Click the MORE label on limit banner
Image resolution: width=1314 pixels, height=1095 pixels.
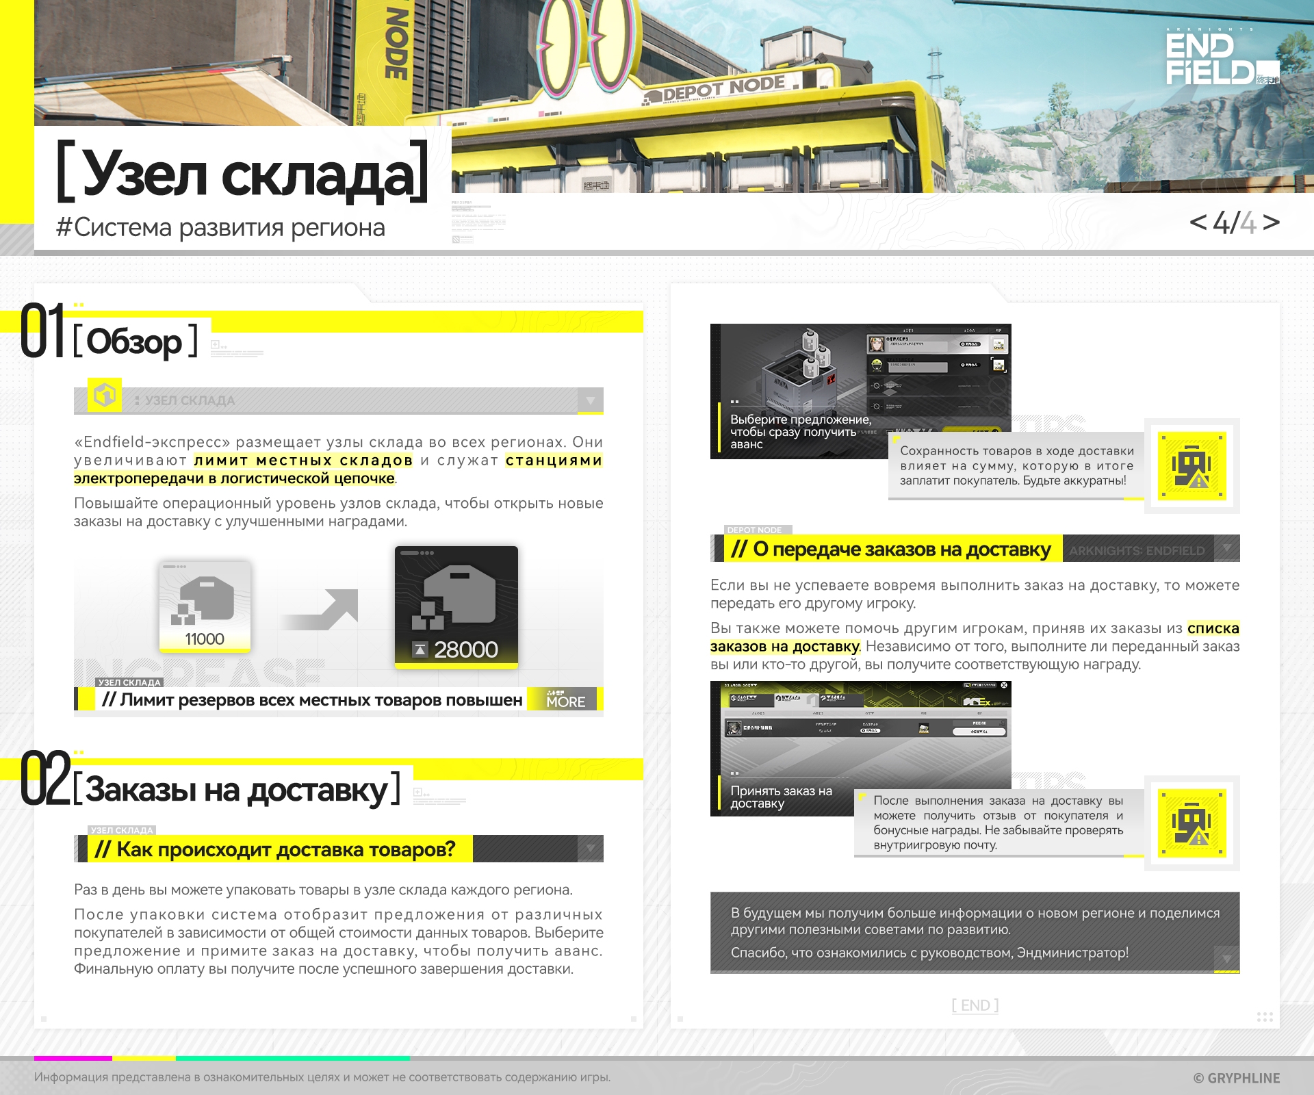tap(565, 700)
